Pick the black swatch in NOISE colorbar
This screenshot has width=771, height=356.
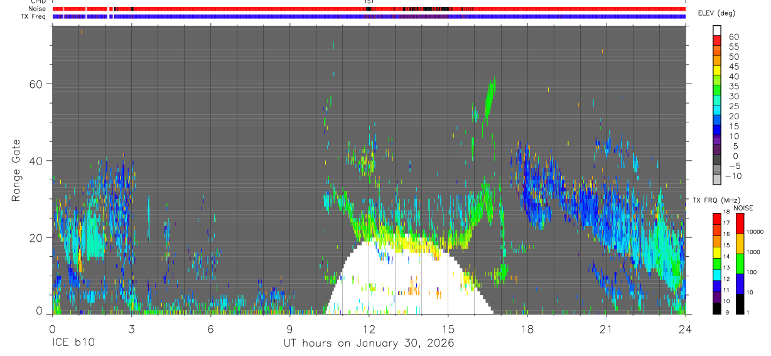coord(740,303)
